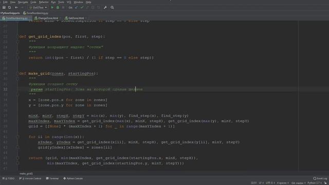Collapse the make_grid docstring fold marker
Screen dimensions: 329x185
[x=17, y=79]
